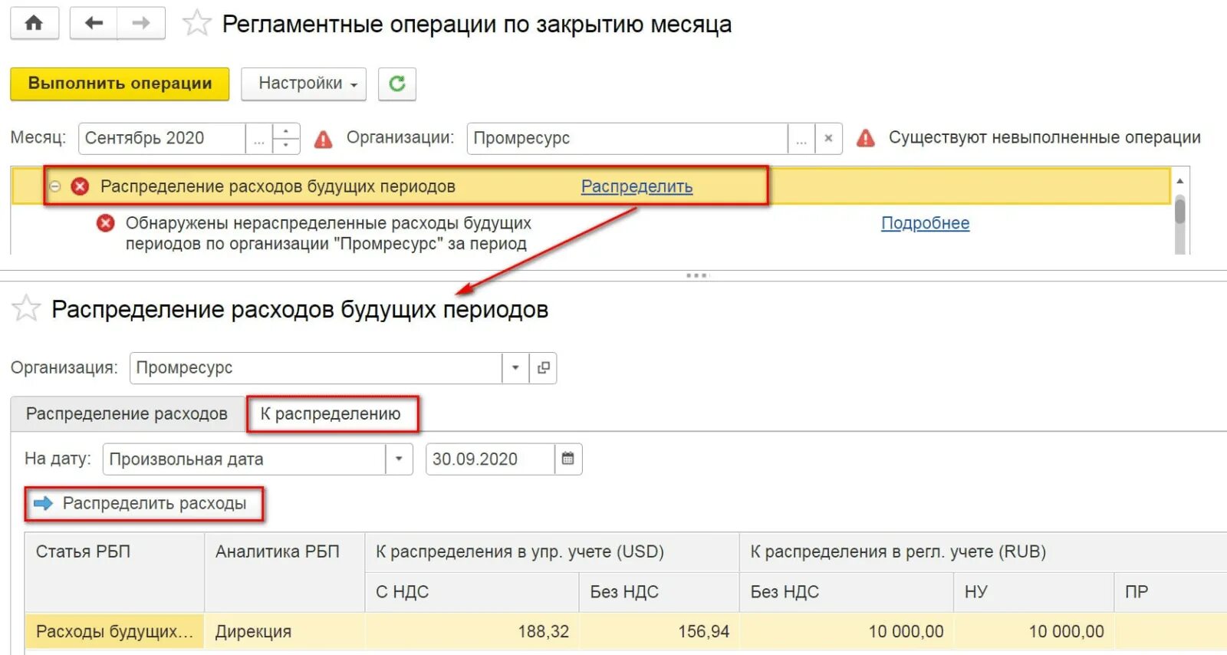Click the warning icon next to month
Screen dimensions: 1227x655
[x=324, y=139]
